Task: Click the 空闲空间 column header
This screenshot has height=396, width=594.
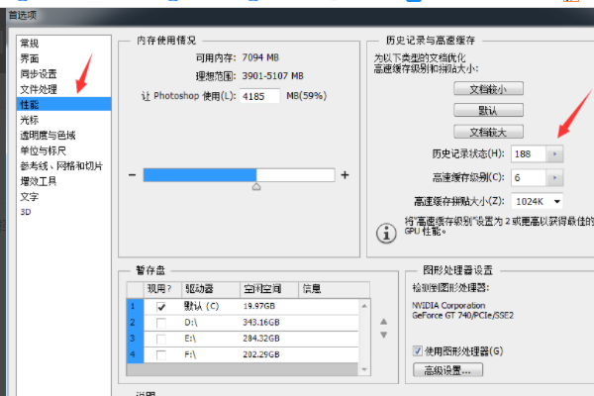Action: [x=269, y=289]
